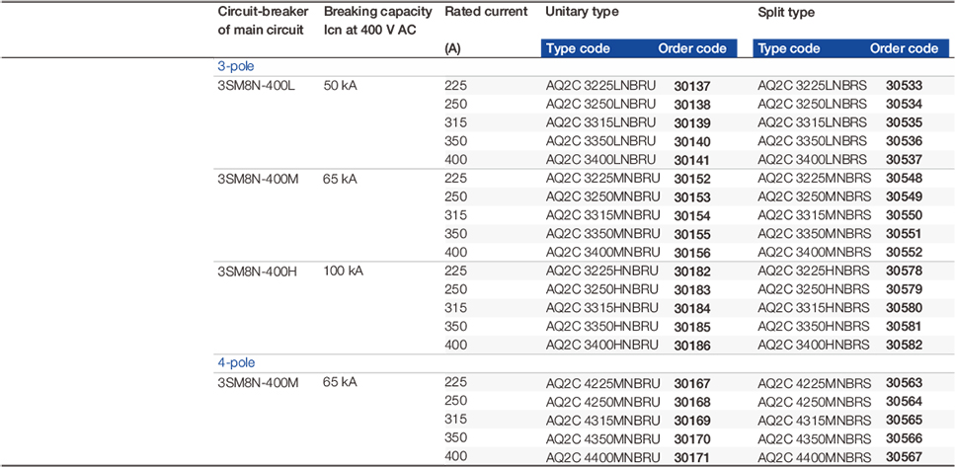Image resolution: width=955 pixels, height=467 pixels.
Task: Select order code 30533
Action: [904, 86]
